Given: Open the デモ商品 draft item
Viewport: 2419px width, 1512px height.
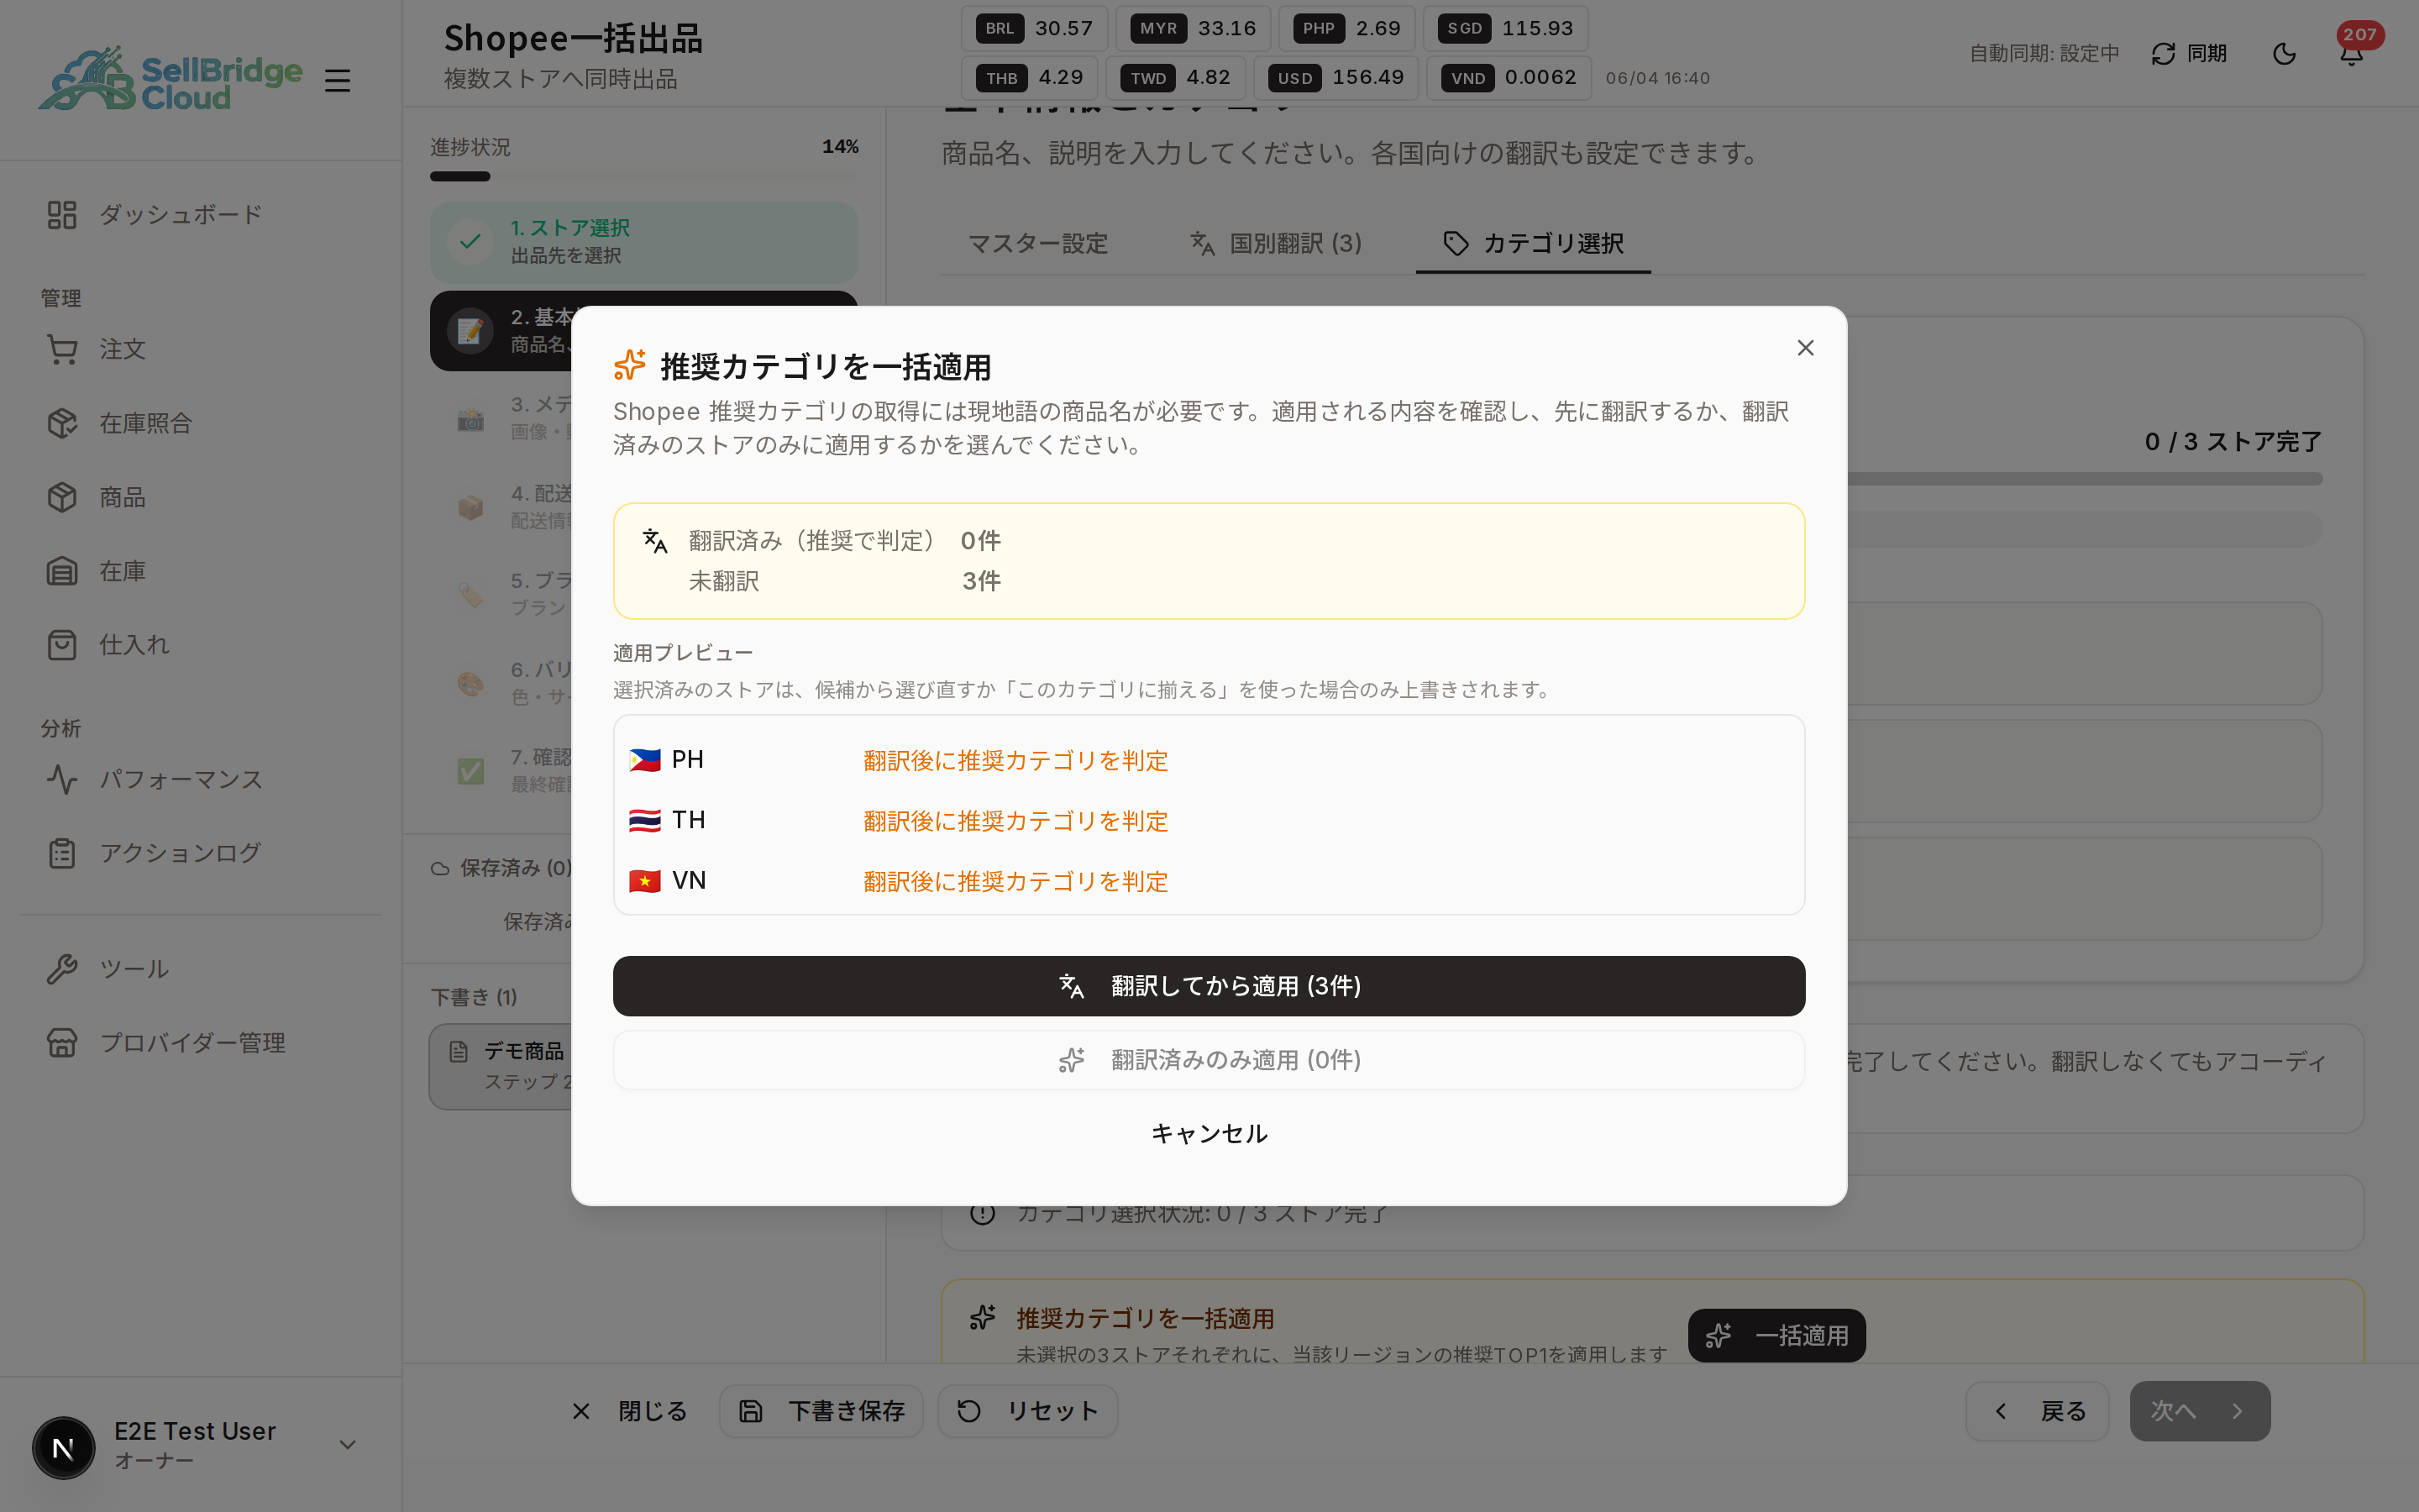Looking at the screenshot, I should pos(501,1066).
